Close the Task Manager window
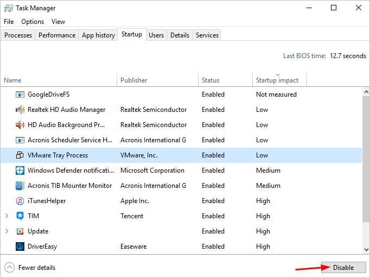The width and height of the screenshot is (370, 278). (359, 8)
